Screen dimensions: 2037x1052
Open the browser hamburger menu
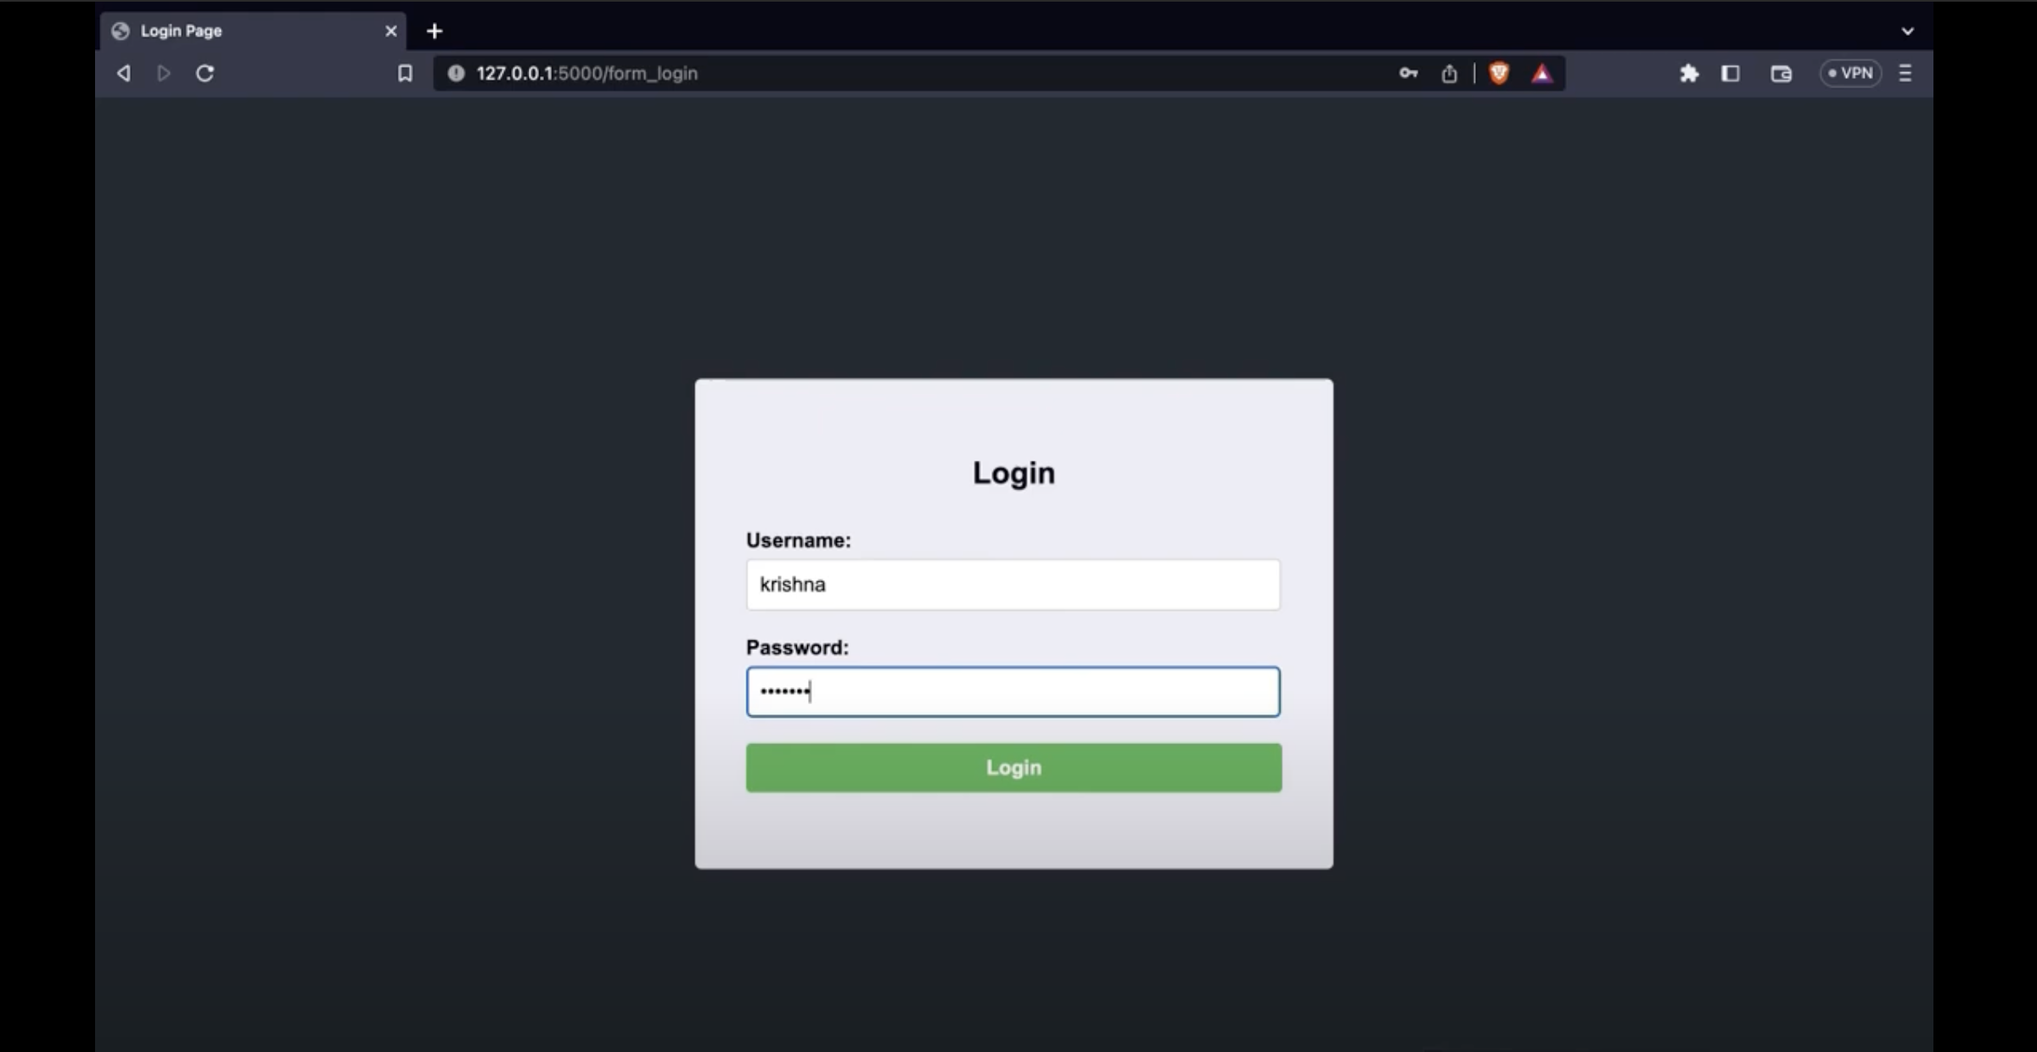[1905, 74]
